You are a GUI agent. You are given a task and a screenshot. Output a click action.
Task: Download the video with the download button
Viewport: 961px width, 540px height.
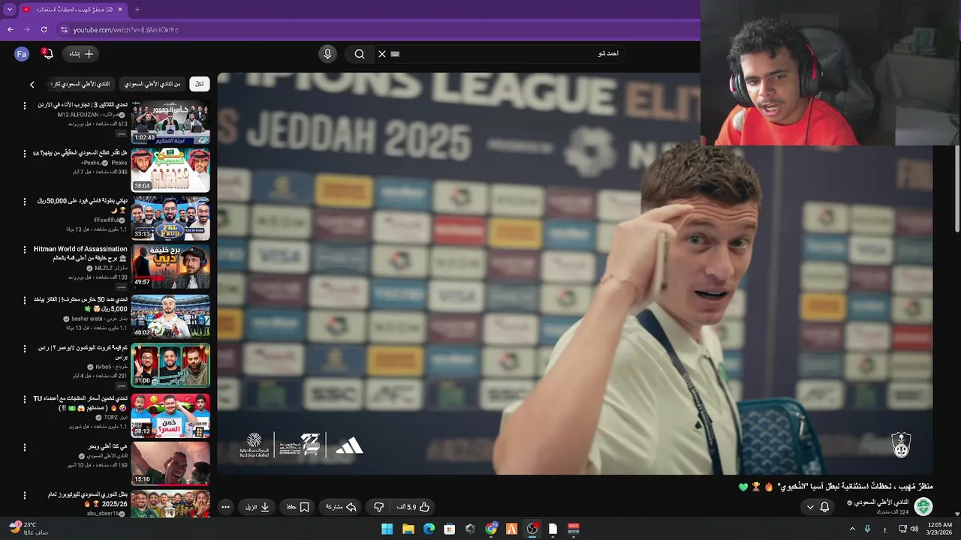[x=258, y=507]
